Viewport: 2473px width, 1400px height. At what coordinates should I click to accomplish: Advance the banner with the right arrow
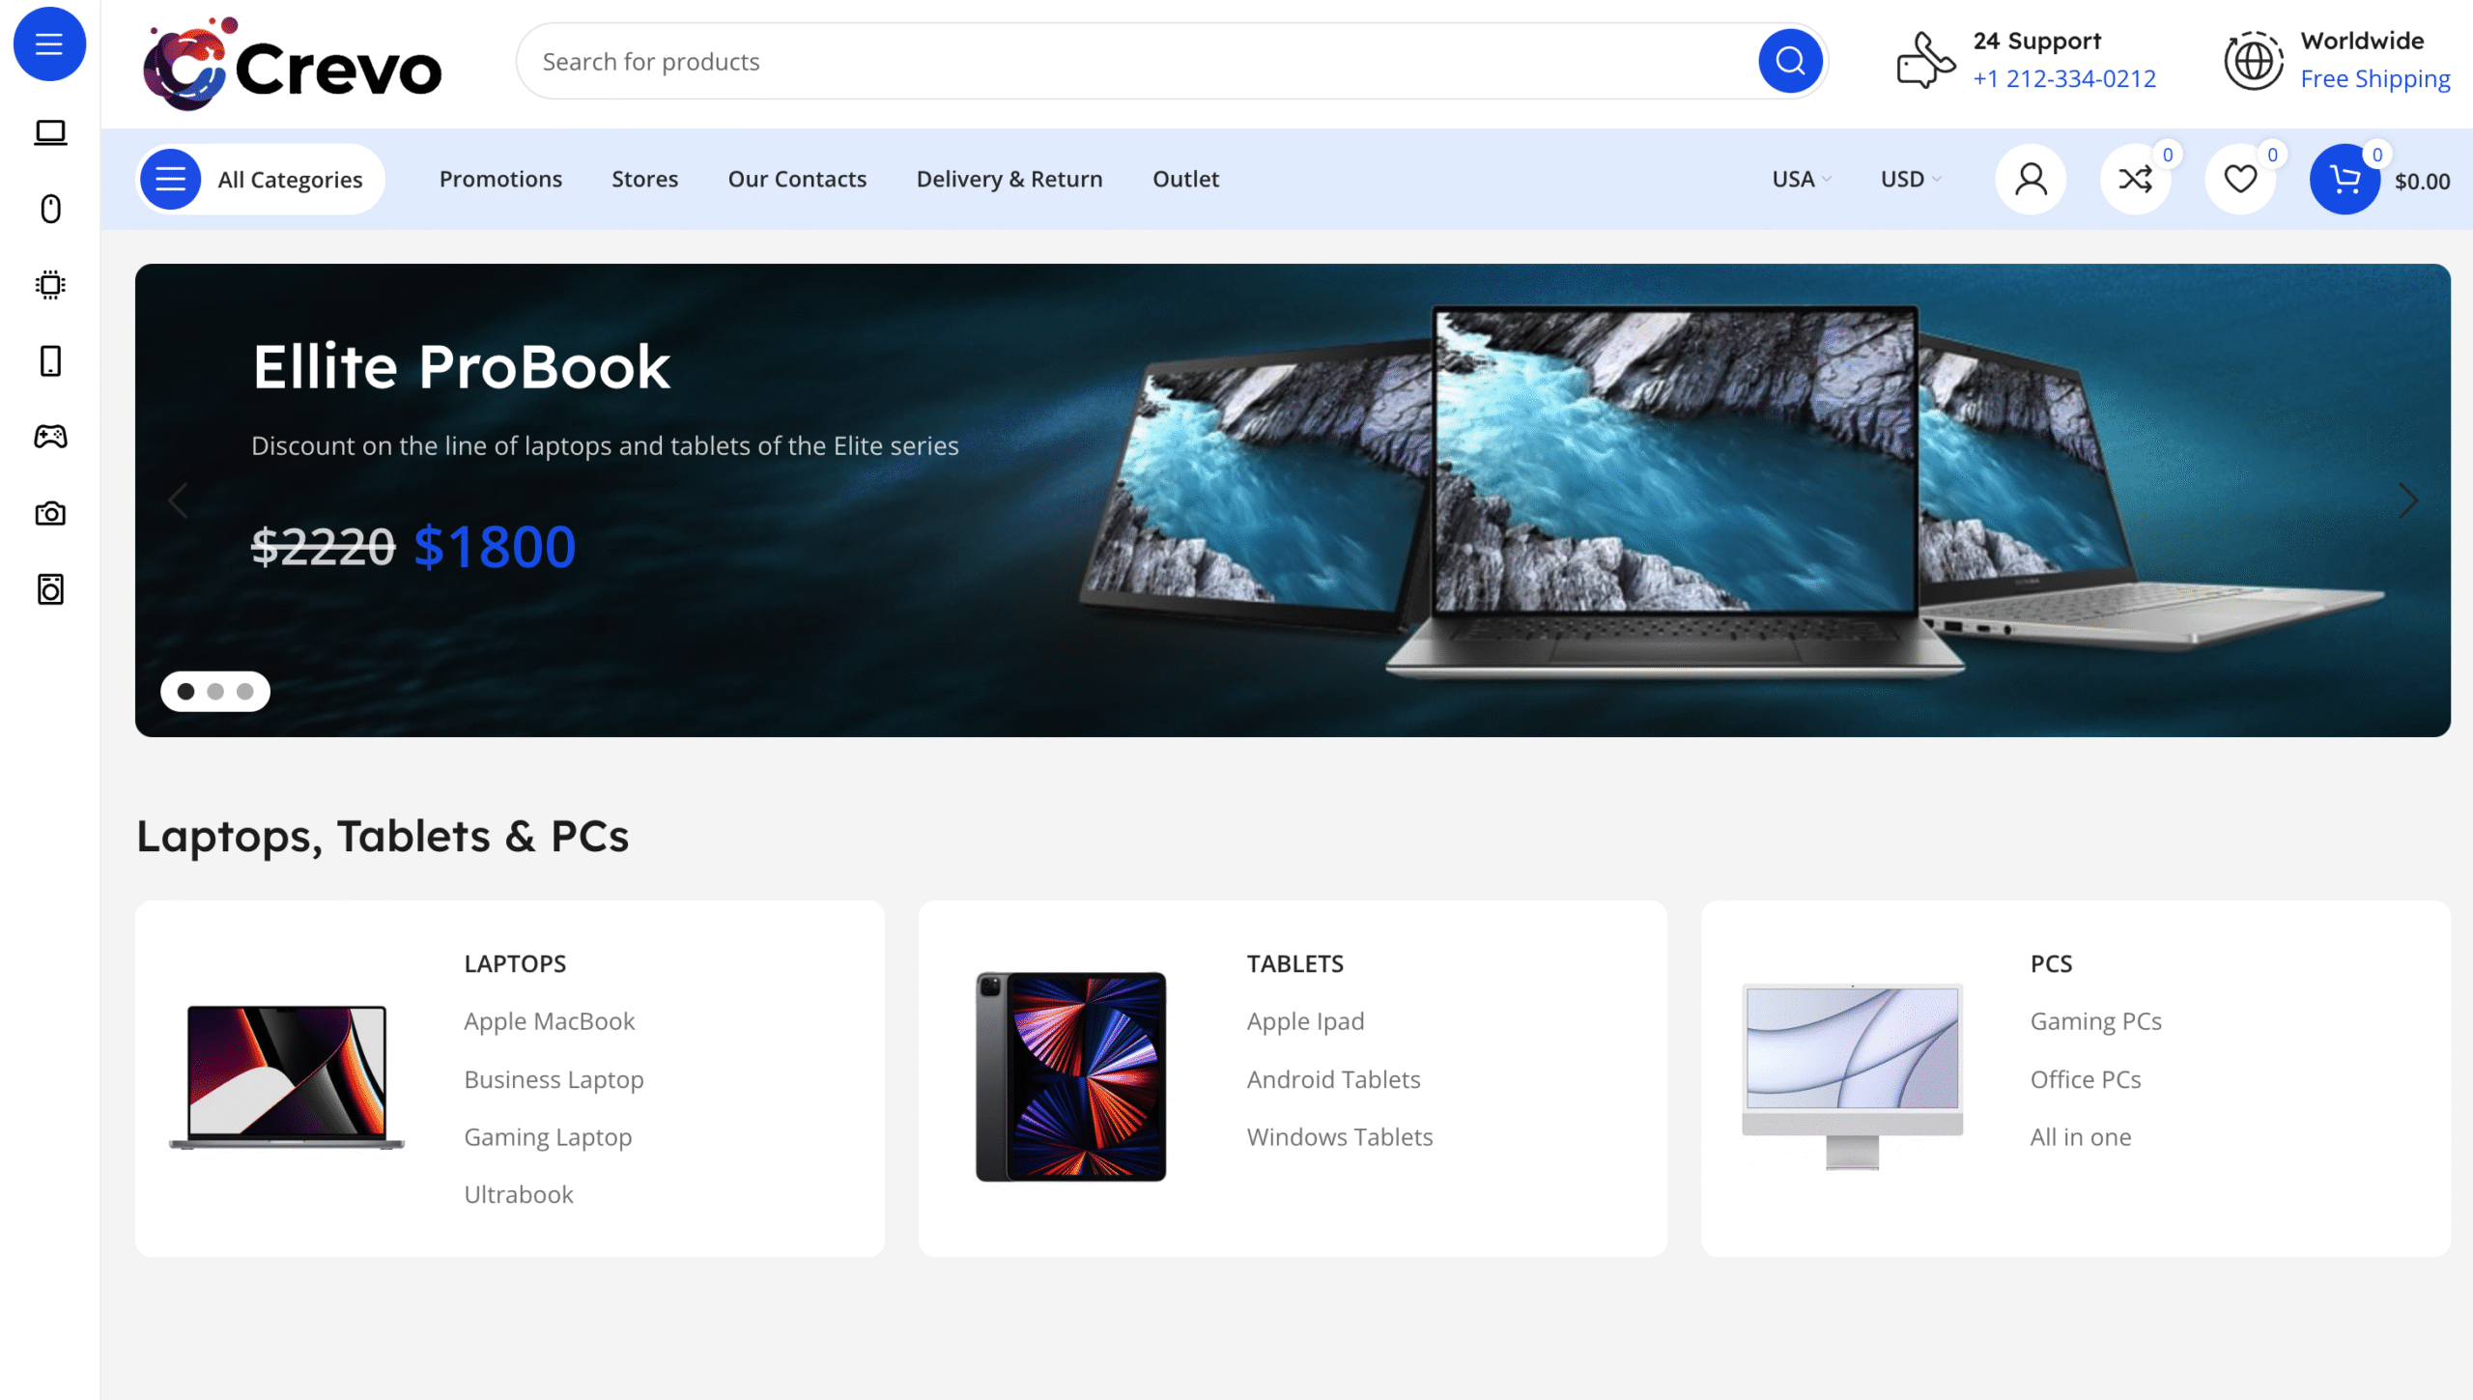pos(2407,500)
